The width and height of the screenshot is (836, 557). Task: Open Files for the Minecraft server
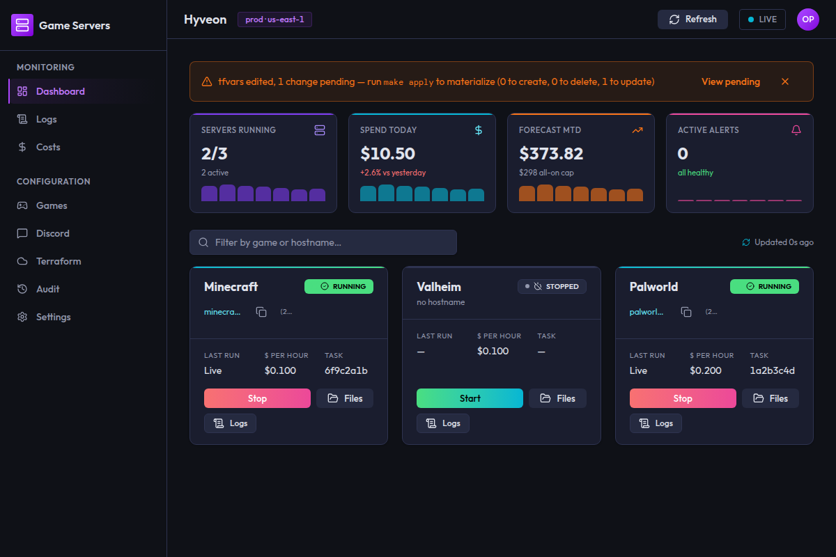click(x=345, y=398)
